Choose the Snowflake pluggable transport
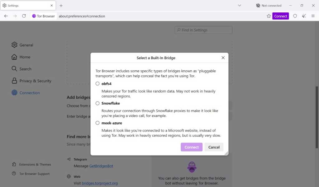The image size is (319, 187). tap(98, 103)
